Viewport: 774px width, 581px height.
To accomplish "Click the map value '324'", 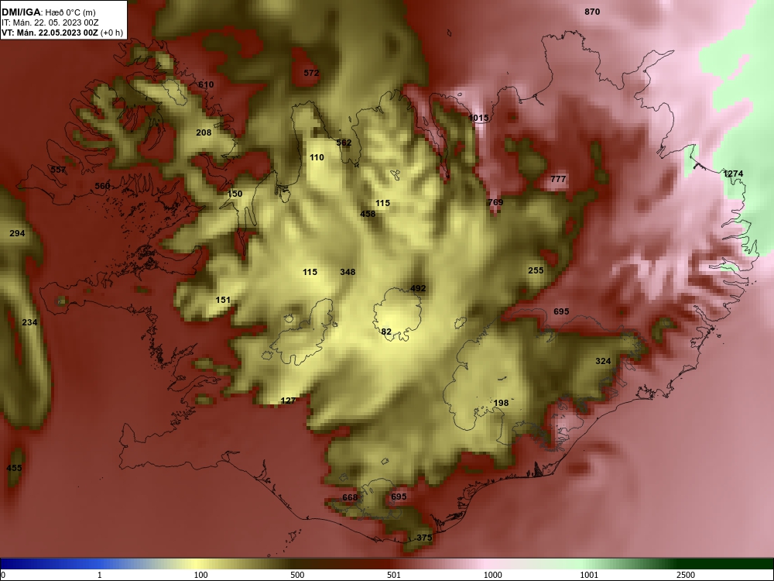I will 603,361.
